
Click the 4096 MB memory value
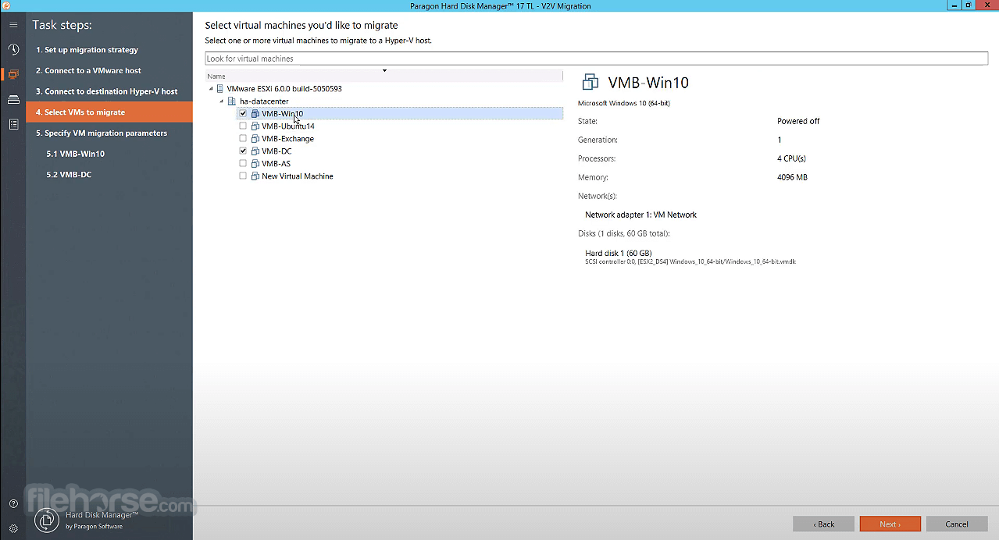click(792, 178)
